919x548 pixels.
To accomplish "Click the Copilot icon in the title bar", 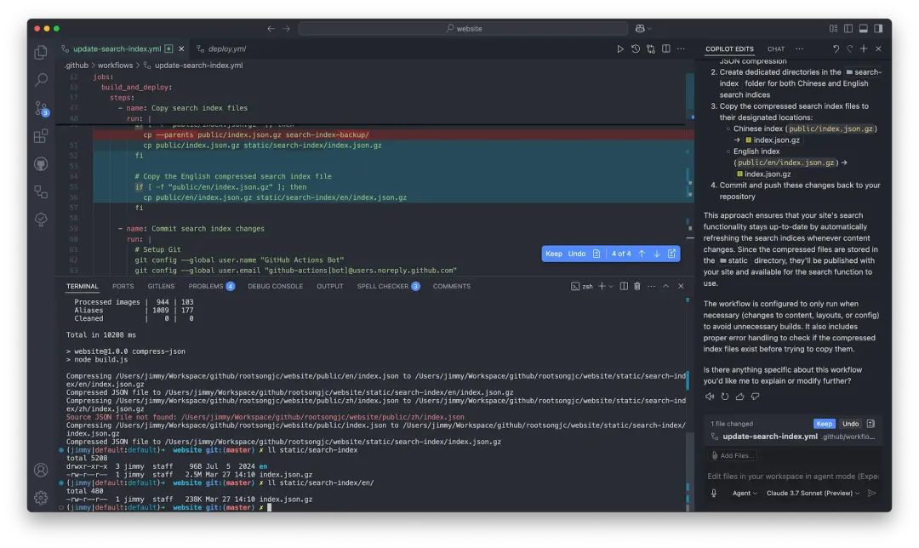I will 640,28.
